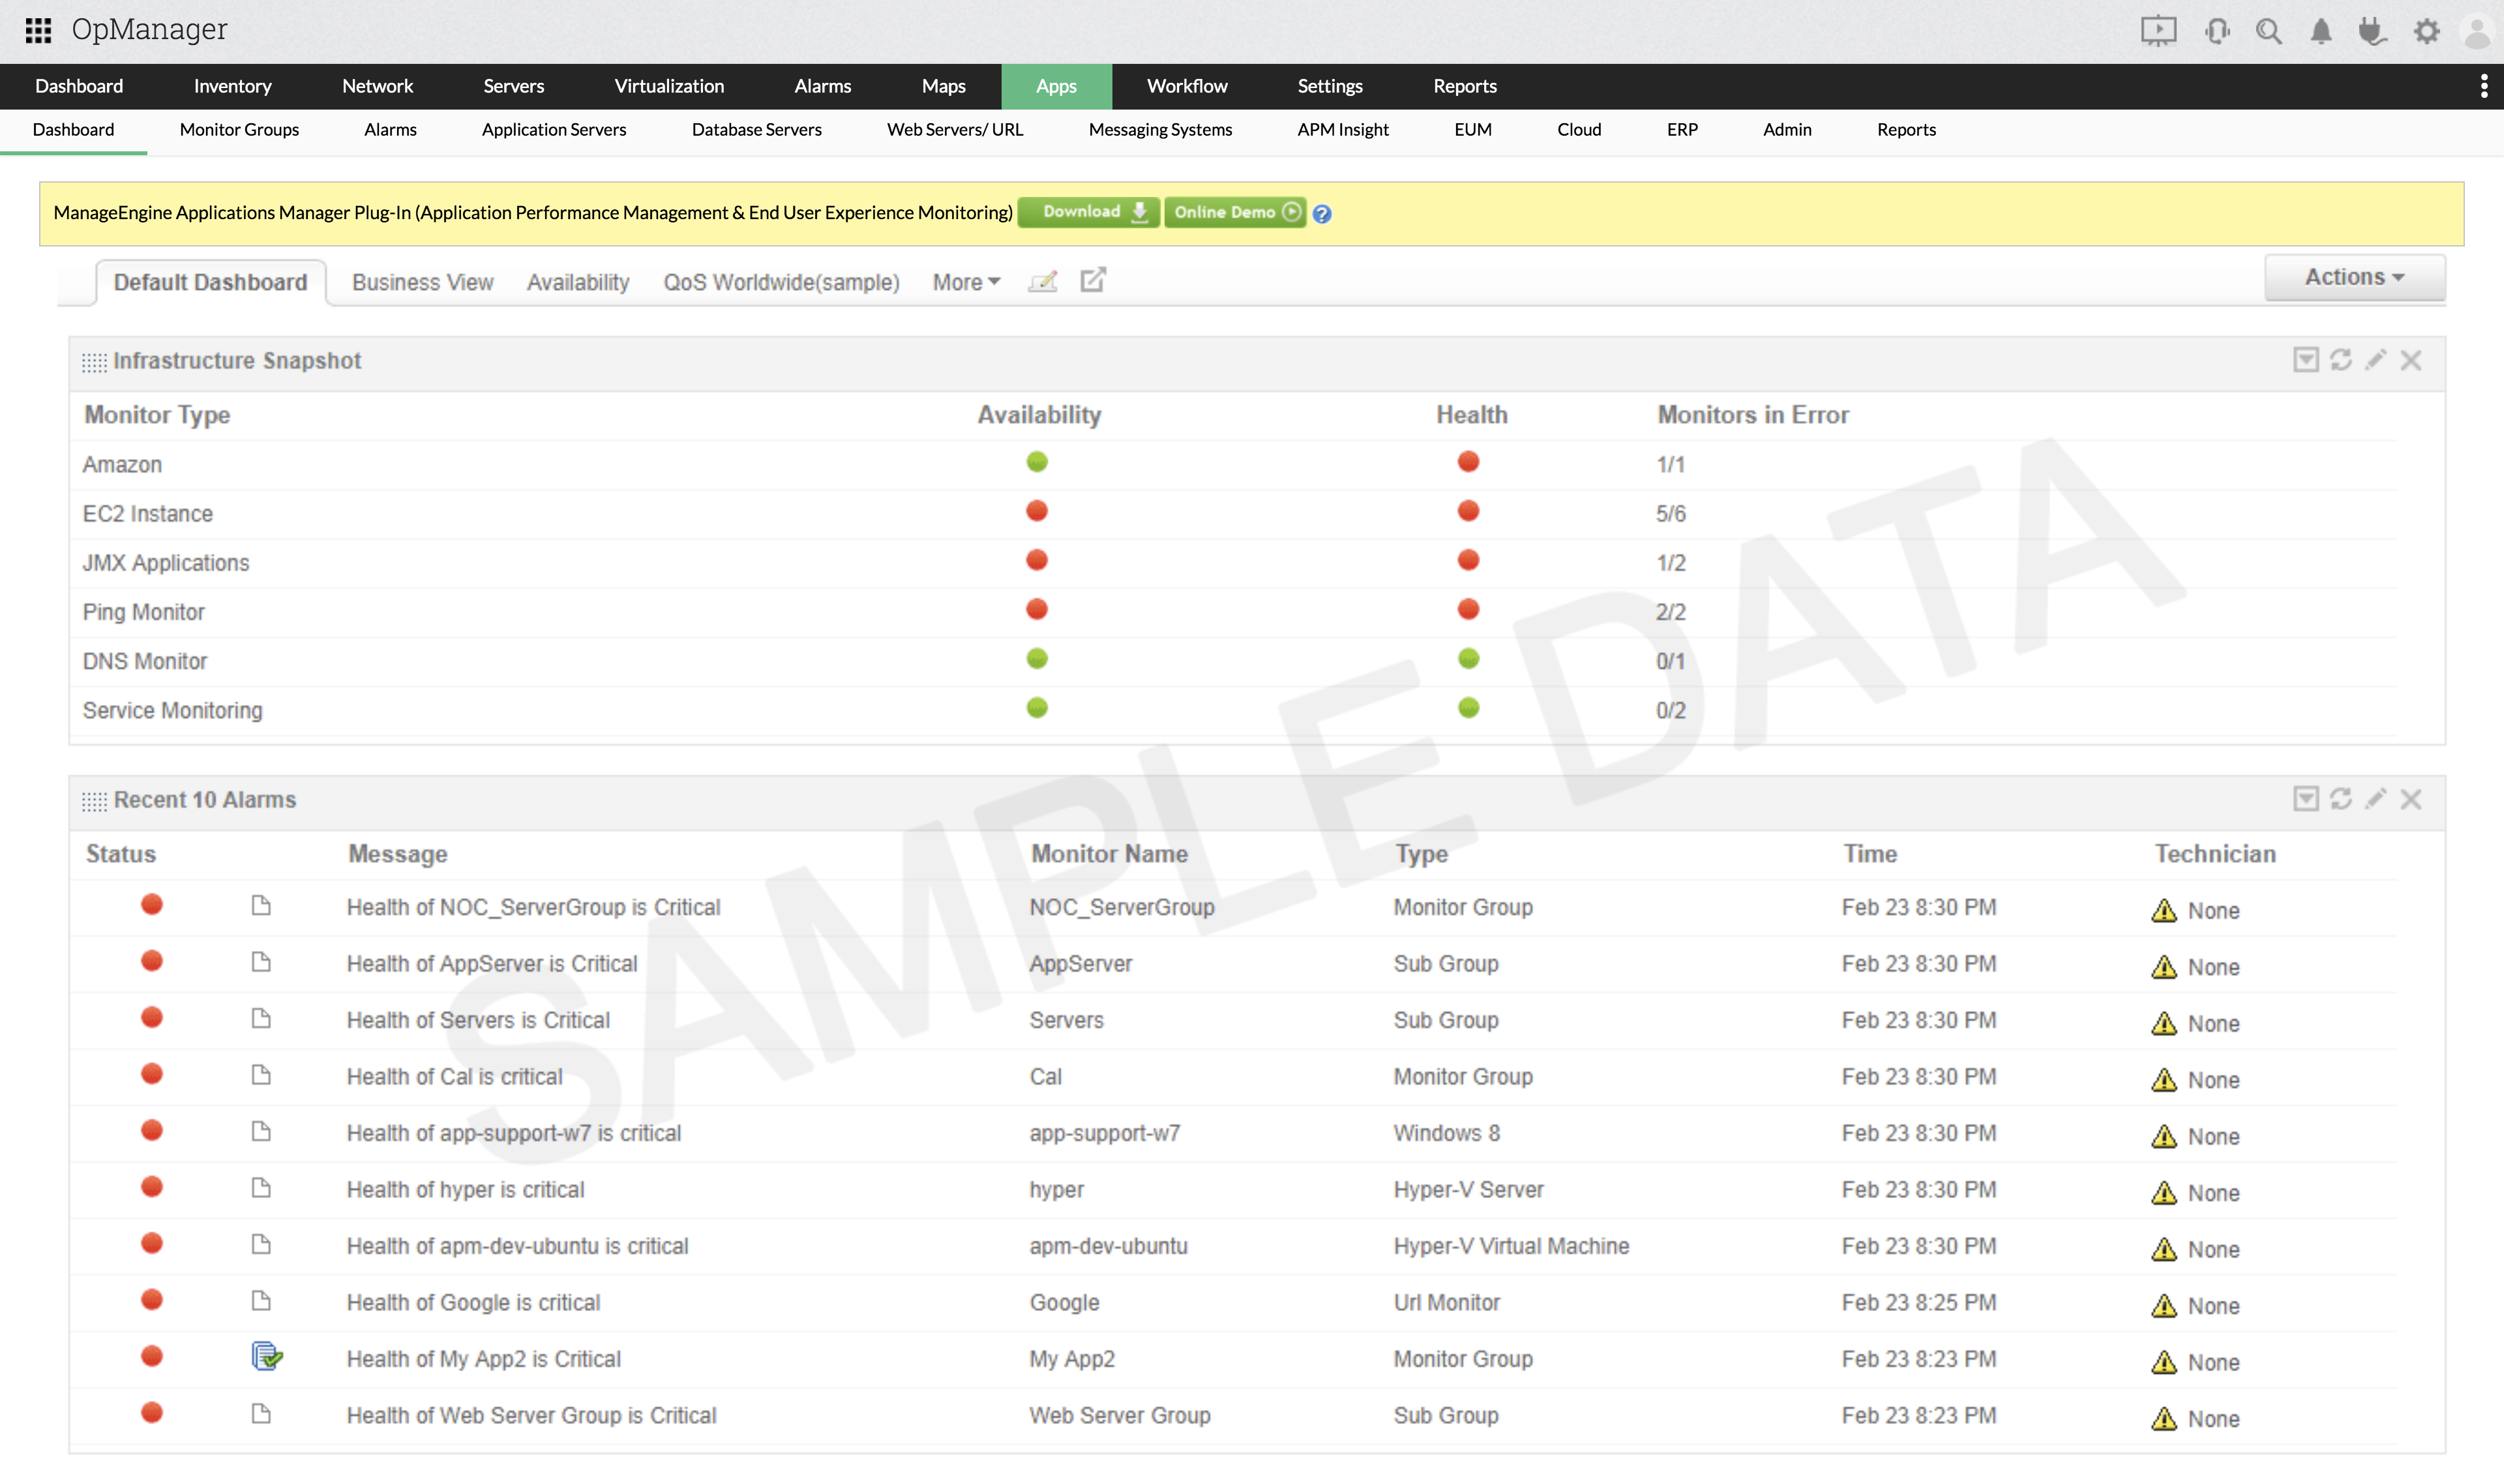Viewport: 2504px width, 1461px height.
Task: Open the Monitor Groups submenu tab
Action: (239, 129)
